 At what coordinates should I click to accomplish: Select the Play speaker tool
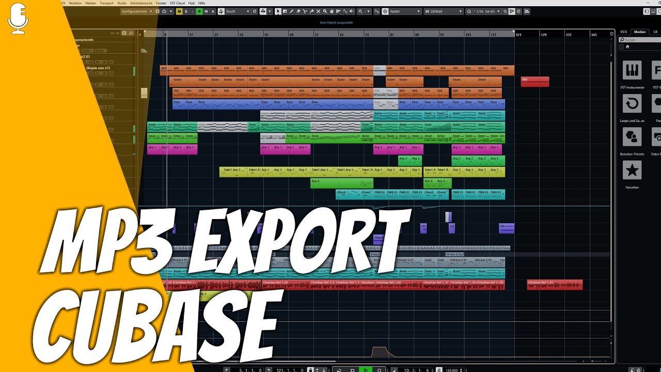[x=352, y=11]
